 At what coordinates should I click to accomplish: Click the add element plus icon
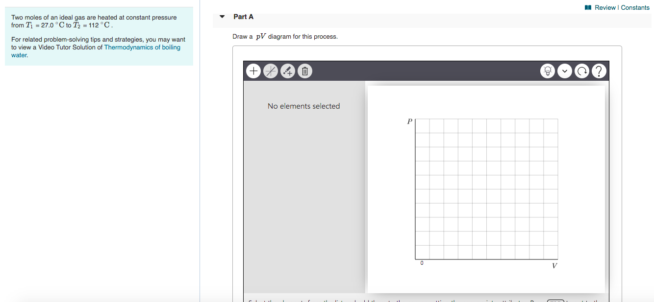coord(253,71)
